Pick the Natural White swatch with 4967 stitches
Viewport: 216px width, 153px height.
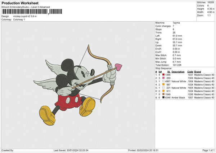(163, 81)
